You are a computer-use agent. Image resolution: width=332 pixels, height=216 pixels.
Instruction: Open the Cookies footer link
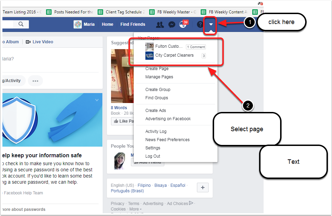click(x=118, y=209)
